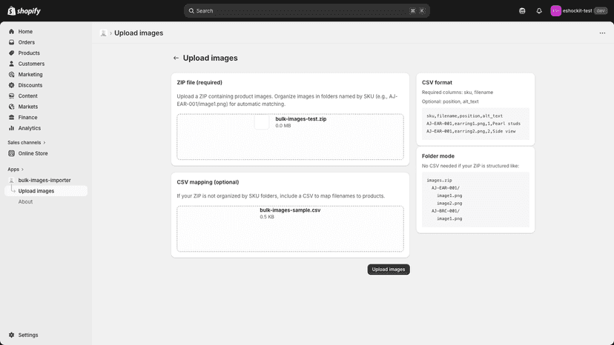
Task: Focus the top Search bar
Action: click(x=306, y=10)
